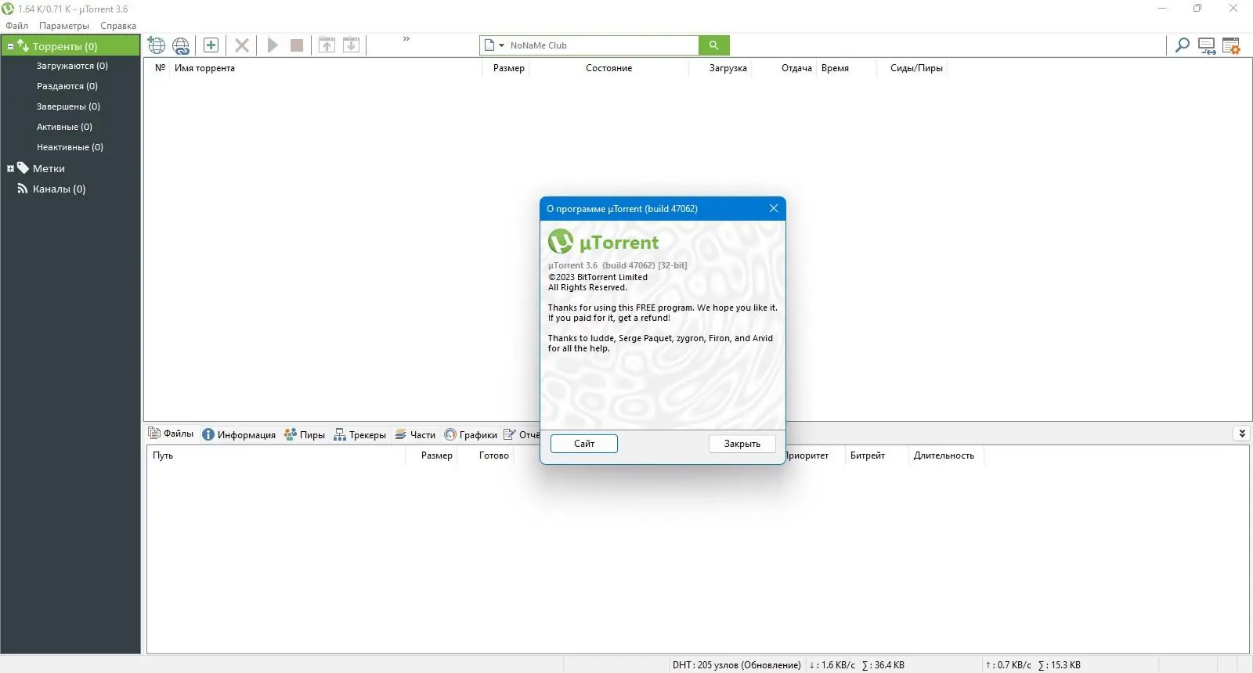Image resolution: width=1253 pixels, height=673 pixels.
Task: Open the Справка menu
Action: click(x=118, y=26)
